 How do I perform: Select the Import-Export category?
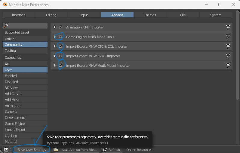(25, 130)
